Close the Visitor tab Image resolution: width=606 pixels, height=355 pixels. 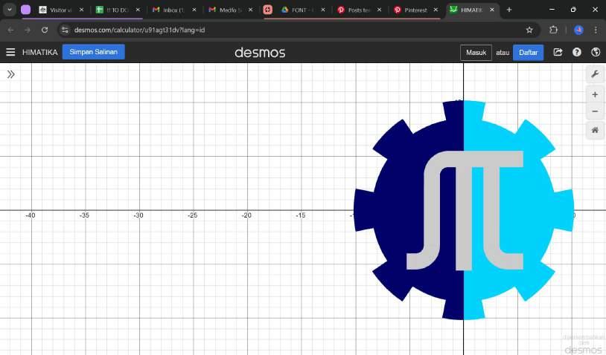tap(81, 10)
